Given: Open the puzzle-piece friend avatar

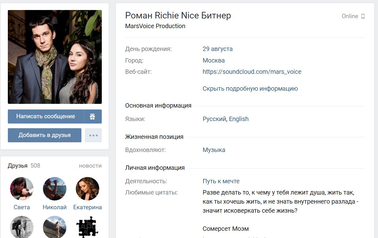Looking at the screenshot, I should coord(87,227).
